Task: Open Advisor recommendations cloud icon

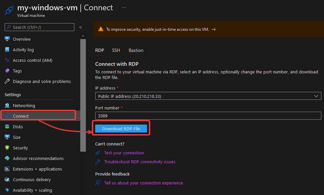Action: pos(7,158)
